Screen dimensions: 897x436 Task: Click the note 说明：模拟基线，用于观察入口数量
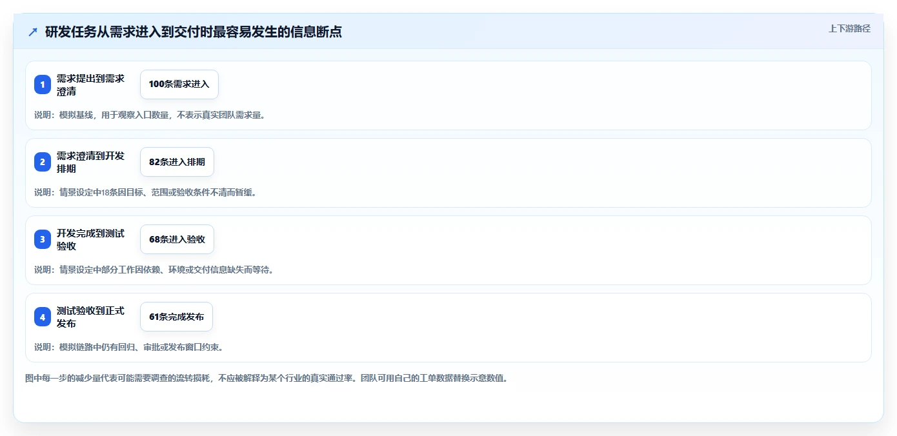click(150, 115)
